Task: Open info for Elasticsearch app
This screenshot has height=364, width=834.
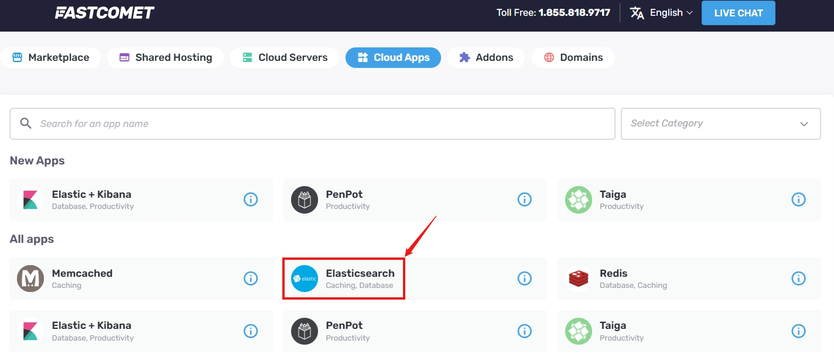Action: [x=524, y=279]
